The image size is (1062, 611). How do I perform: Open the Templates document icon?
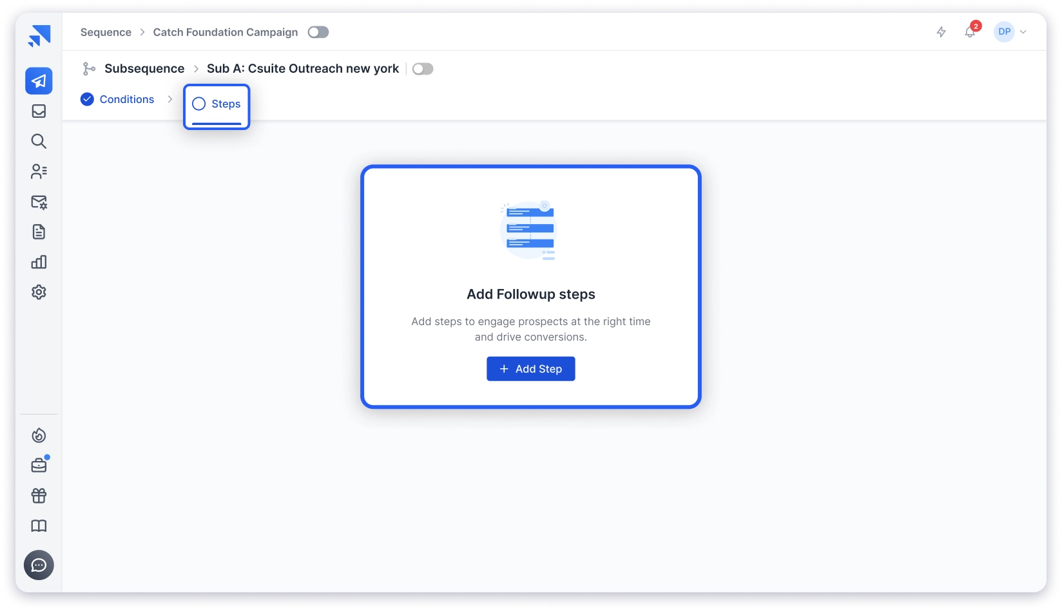[x=39, y=231]
